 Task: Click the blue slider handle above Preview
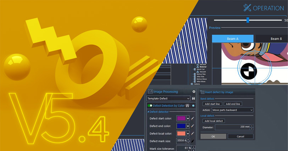[248, 20]
